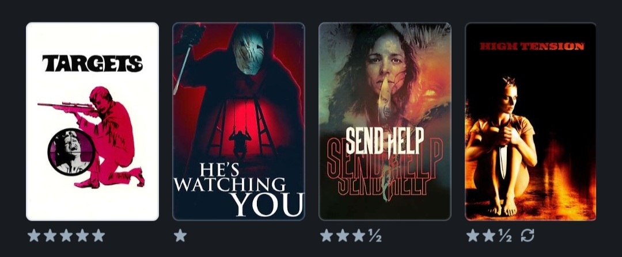Click the half-star symbol under High Tension
622x257 pixels.
click(505, 236)
